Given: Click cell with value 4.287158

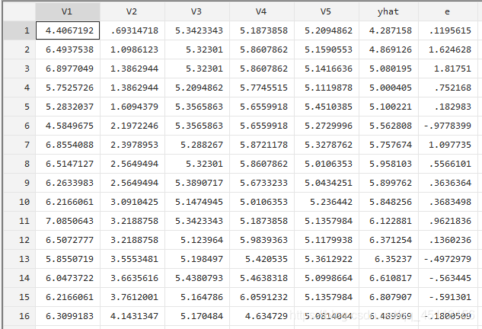Looking at the screenshot, I should [x=388, y=30].
